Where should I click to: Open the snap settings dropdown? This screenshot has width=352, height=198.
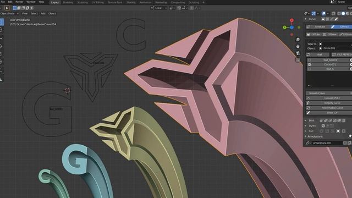click(x=185, y=8)
